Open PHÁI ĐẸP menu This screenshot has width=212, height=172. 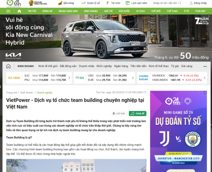coord(200,11)
